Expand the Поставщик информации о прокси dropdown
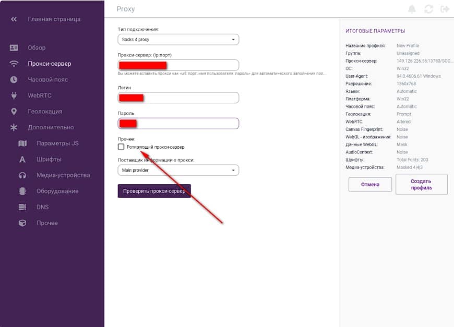The image size is (454, 327). (178, 170)
